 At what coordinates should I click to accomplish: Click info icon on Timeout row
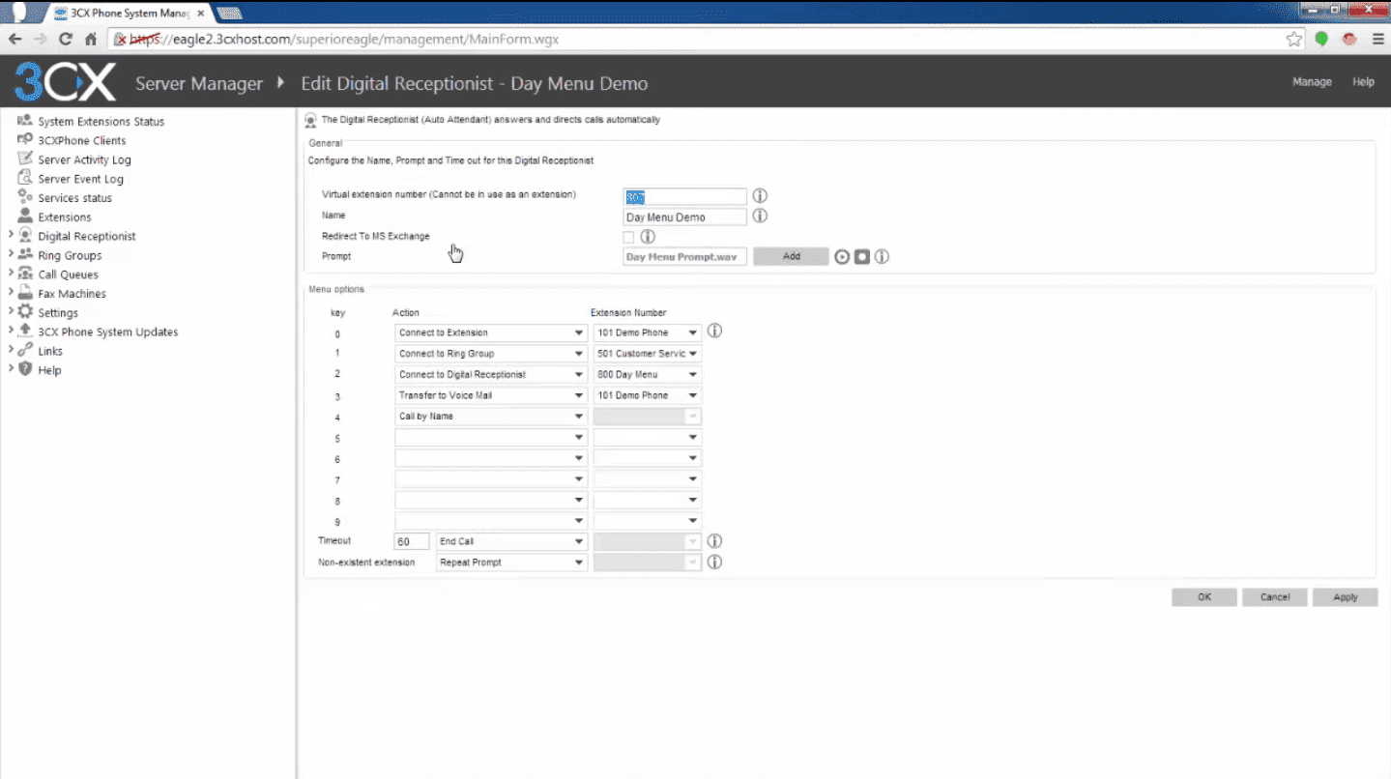point(714,541)
